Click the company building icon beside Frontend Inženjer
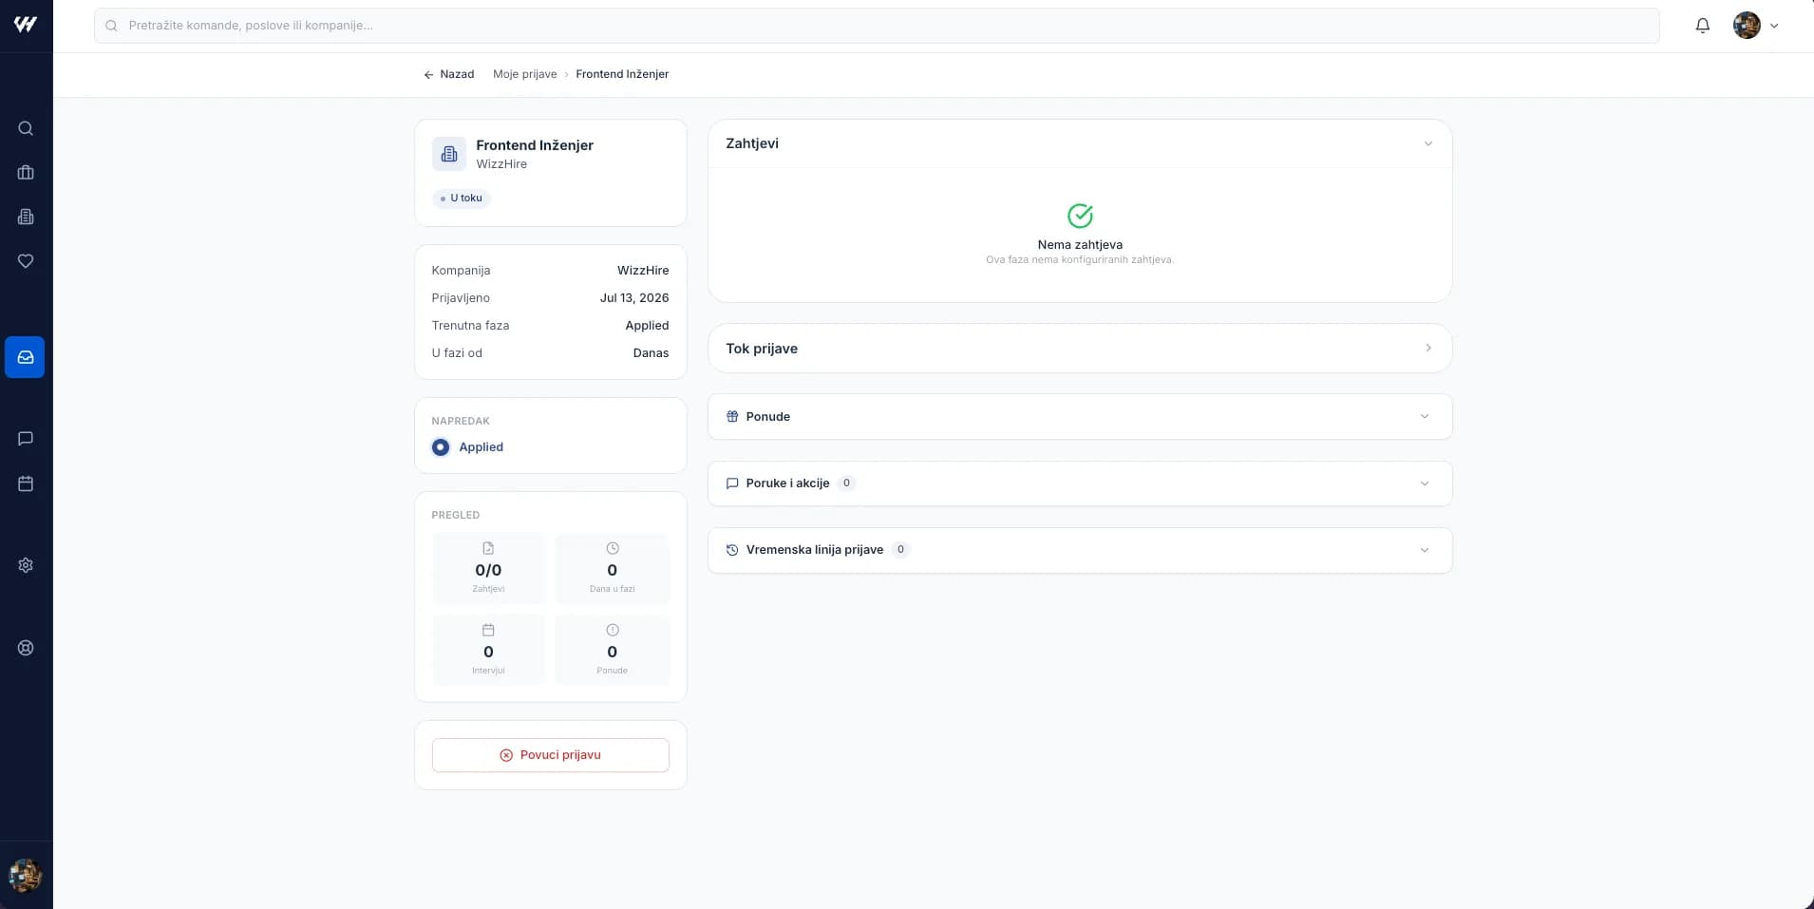Image resolution: width=1814 pixels, height=909 pixels. pos(449,154)
